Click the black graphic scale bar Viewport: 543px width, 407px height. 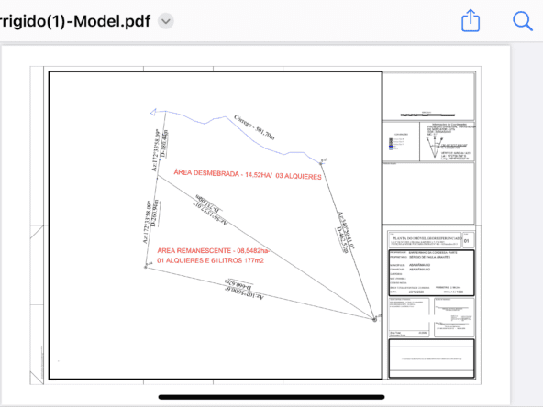427,115
